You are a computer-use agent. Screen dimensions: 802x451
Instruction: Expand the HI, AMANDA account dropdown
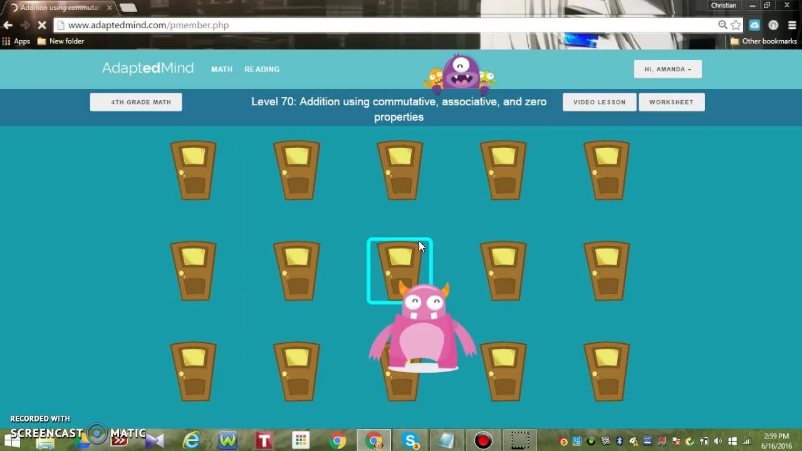[668, 69]
